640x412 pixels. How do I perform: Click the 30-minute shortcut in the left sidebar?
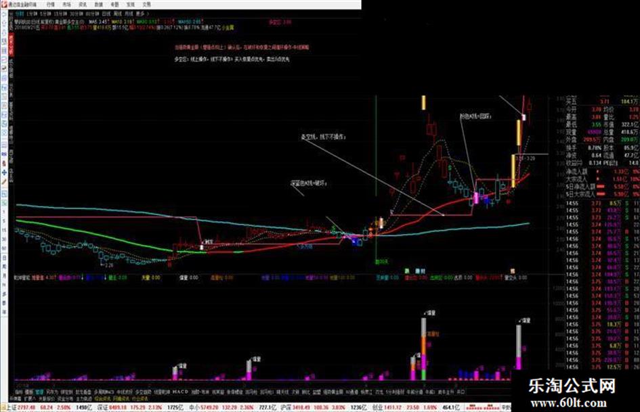(4, 239)
